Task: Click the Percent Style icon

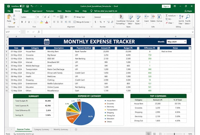Action: coord(101,22)
